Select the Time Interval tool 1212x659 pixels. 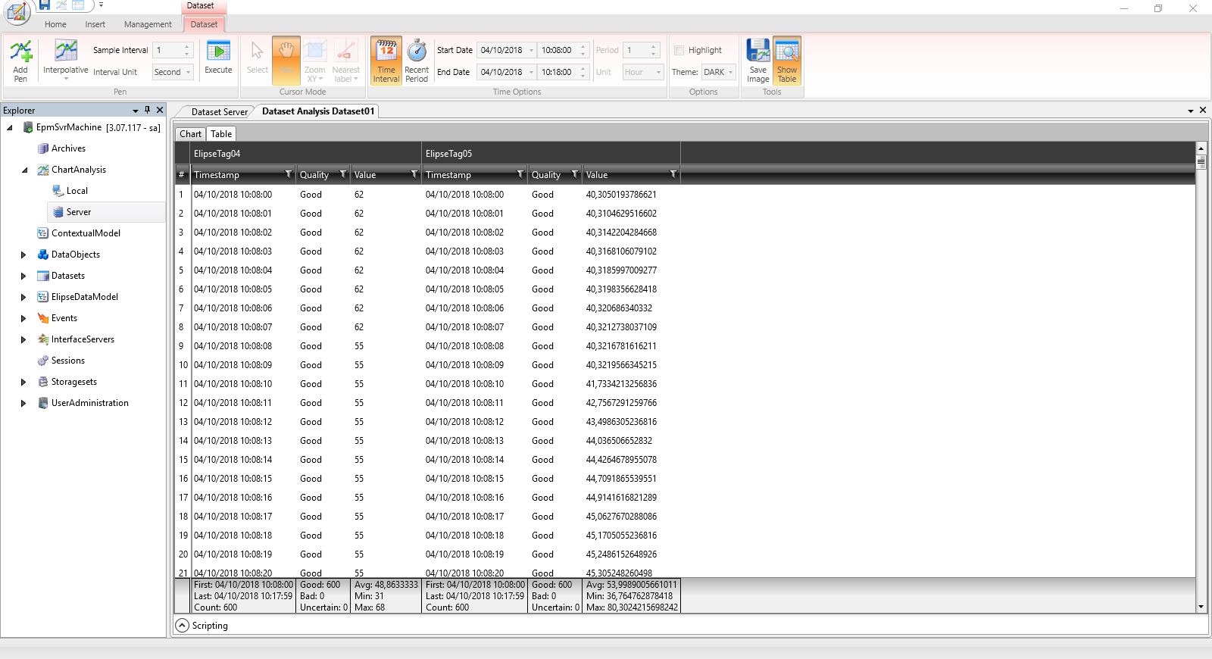pos(386,60)
